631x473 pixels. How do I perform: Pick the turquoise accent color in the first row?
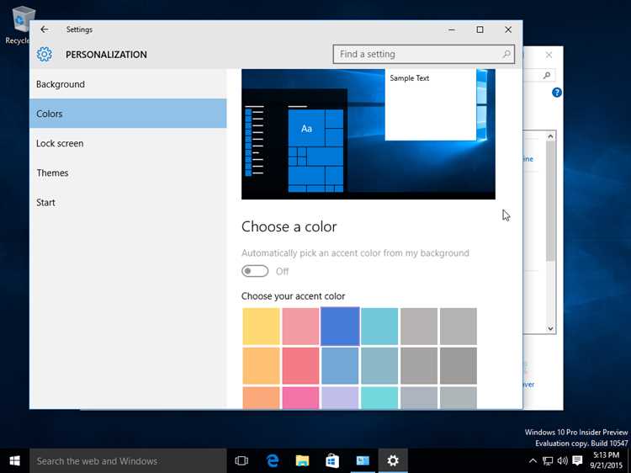pyautogui.click(x=379, y=327)
